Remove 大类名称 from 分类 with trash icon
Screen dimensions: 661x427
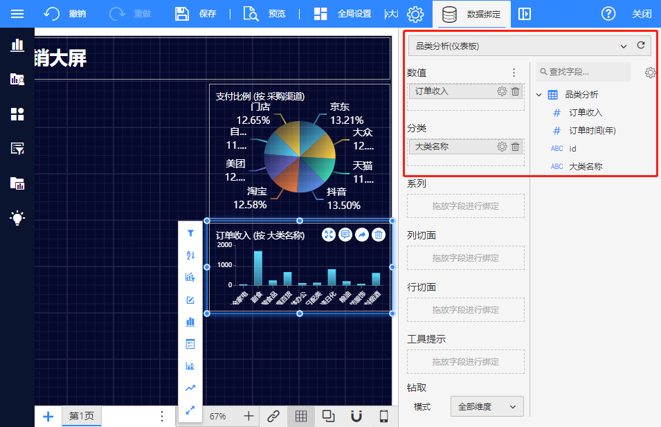[x=516, y=147]
